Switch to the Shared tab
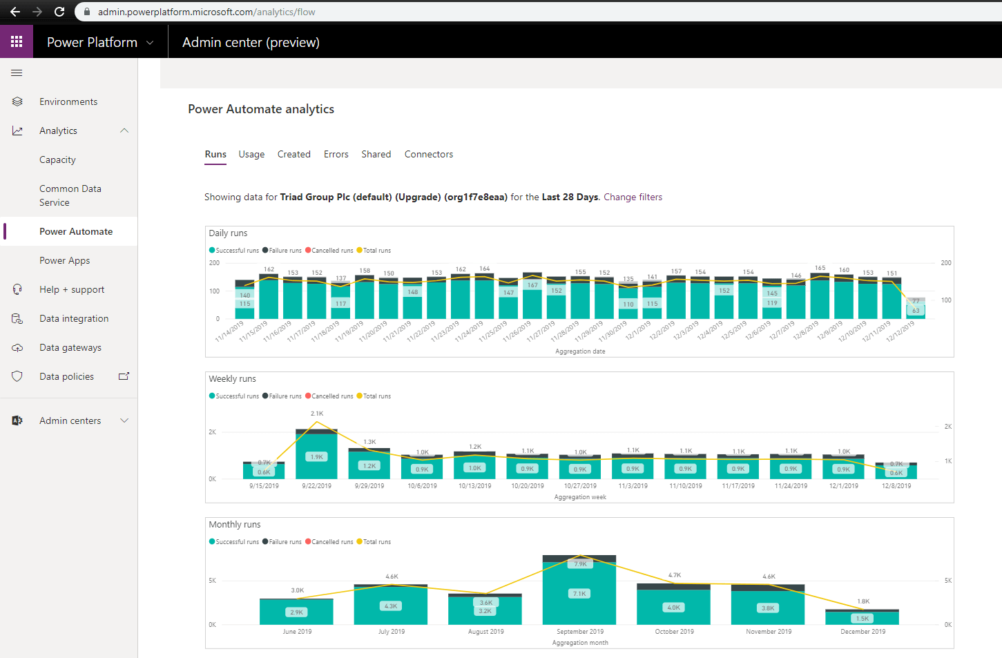 (376, 155)
